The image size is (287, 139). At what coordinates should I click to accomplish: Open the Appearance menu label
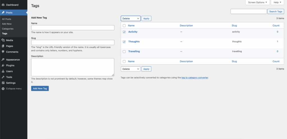click(13, 59)
